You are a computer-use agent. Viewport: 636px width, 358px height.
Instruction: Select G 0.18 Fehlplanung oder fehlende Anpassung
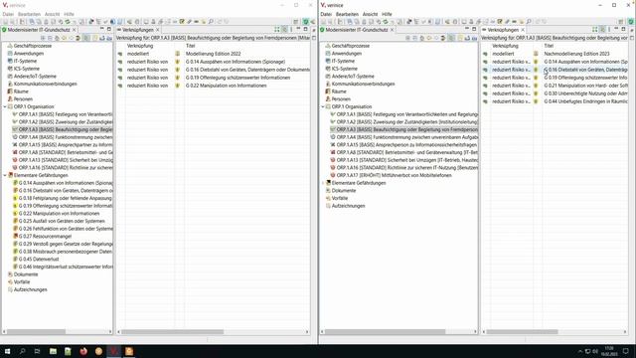click(x=66, y=198)
